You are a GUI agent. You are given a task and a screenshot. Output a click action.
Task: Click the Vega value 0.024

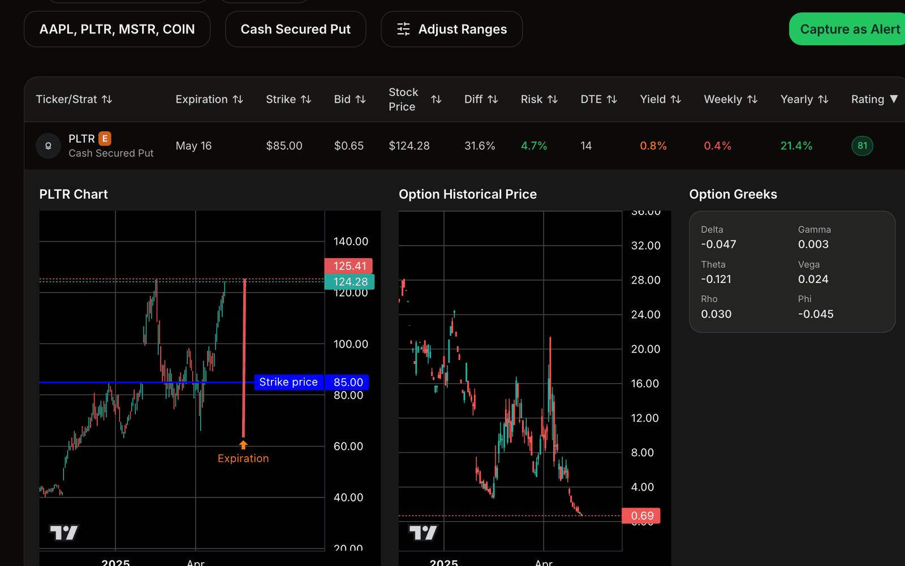pyautogui.click(x=813, y=280)
